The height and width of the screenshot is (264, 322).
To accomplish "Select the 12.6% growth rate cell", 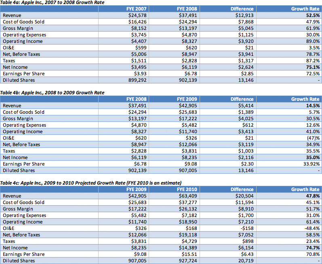I will click(313, 125).
